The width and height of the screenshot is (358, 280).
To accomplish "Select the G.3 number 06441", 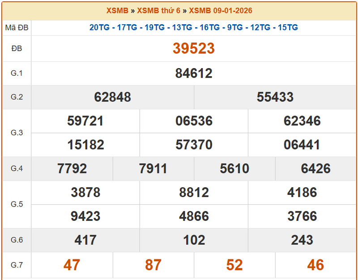I will click(x=302, y=145).
